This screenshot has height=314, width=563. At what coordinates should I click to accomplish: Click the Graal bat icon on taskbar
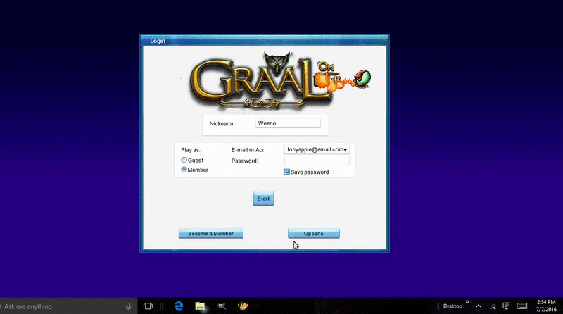point(221,306)
